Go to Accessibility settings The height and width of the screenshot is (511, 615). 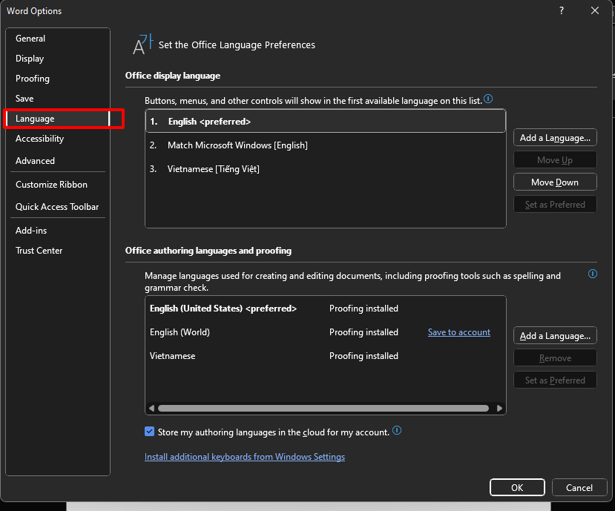pos(39,138)
